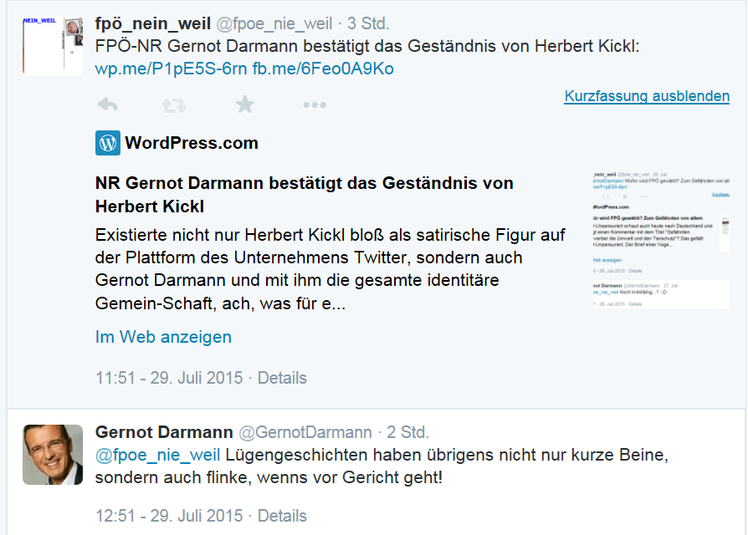Image resolution: width=748 pixels, height=535 pixels.
Task: Click the 2 Std. timestamp on reply
Action: tap(407, 432)
